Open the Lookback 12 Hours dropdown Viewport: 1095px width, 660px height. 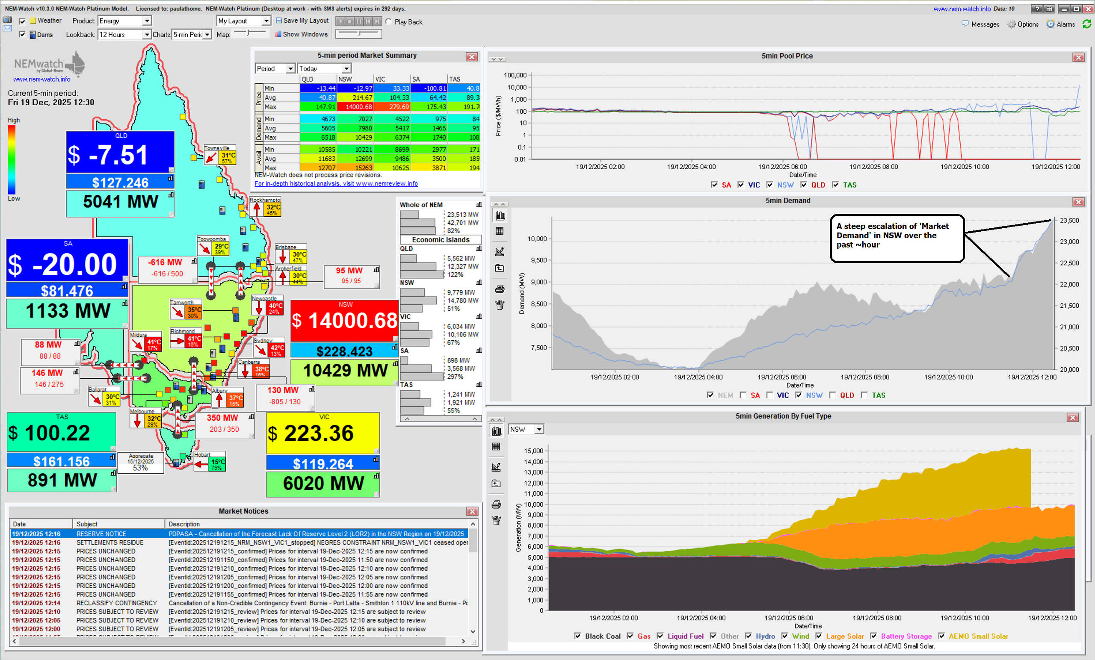(x=146, y=35)
